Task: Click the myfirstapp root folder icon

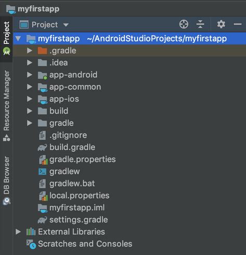Action: click(x=31, y=39)
